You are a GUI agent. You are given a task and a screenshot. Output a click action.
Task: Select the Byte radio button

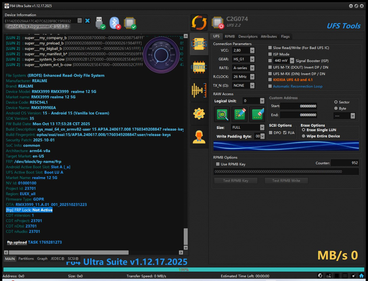pos(336,108)
